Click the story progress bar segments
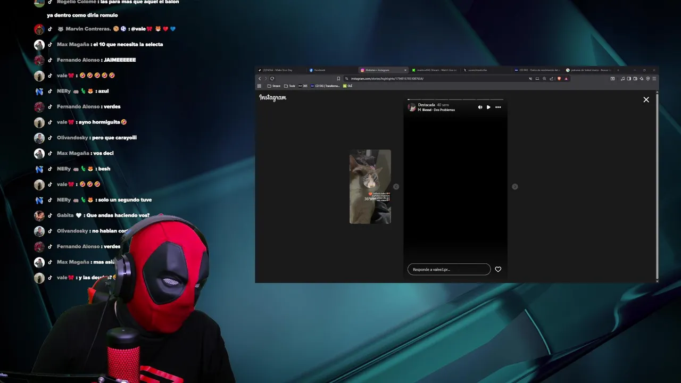 [x=455, y=99]
